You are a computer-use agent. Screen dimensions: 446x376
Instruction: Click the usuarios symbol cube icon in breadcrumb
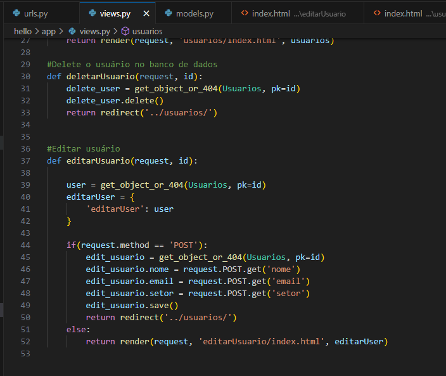(x=125, y=30)
